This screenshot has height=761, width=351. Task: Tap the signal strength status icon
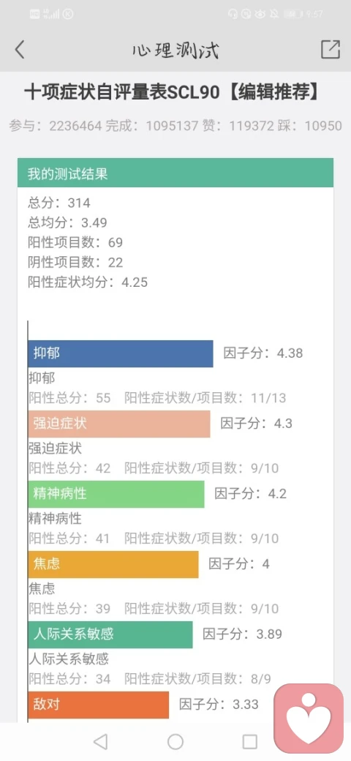(51, 14)
